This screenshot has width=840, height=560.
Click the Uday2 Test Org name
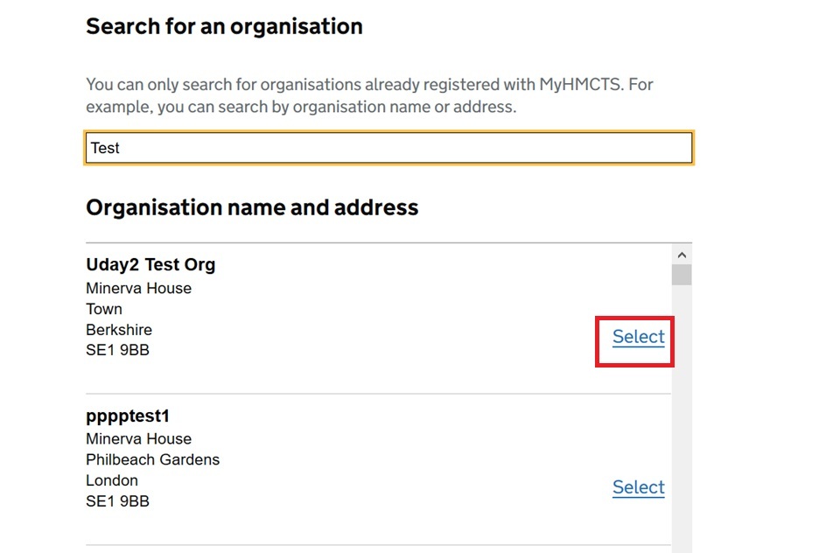(150, 264)
